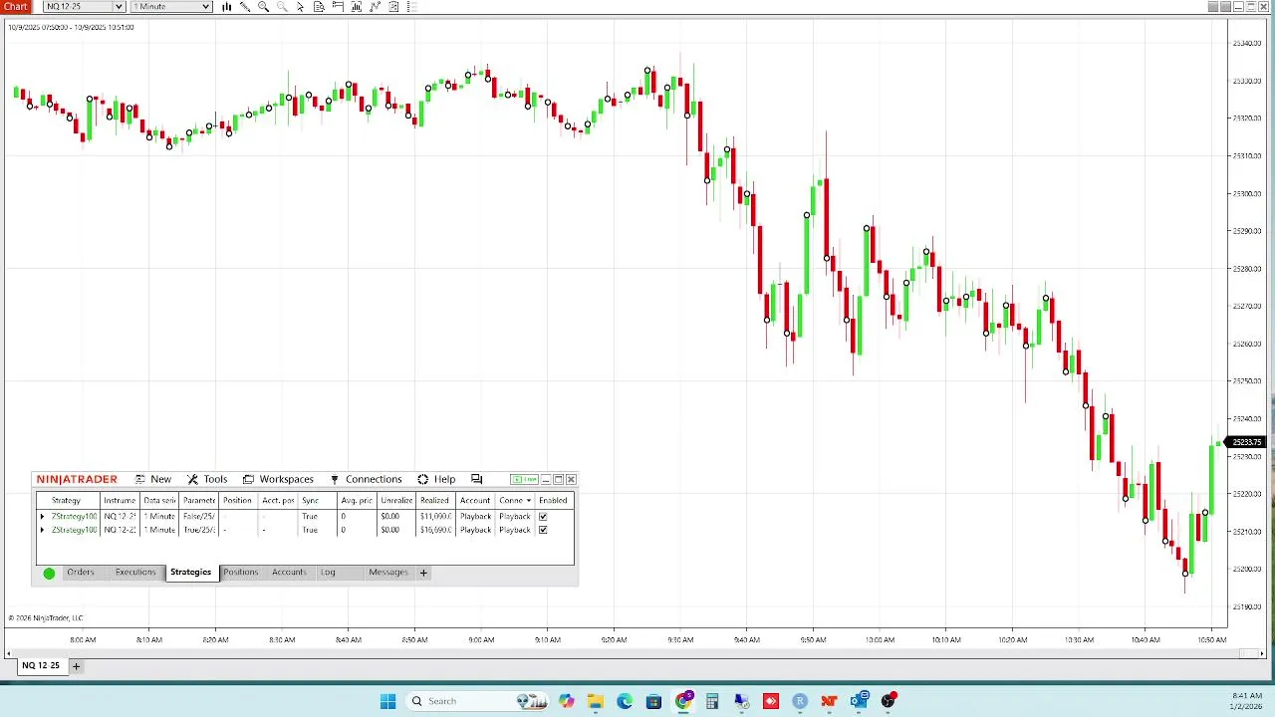Open the chart Properties icon
This screenshot has width=1275, height=717.
click(x=393, y=7)
